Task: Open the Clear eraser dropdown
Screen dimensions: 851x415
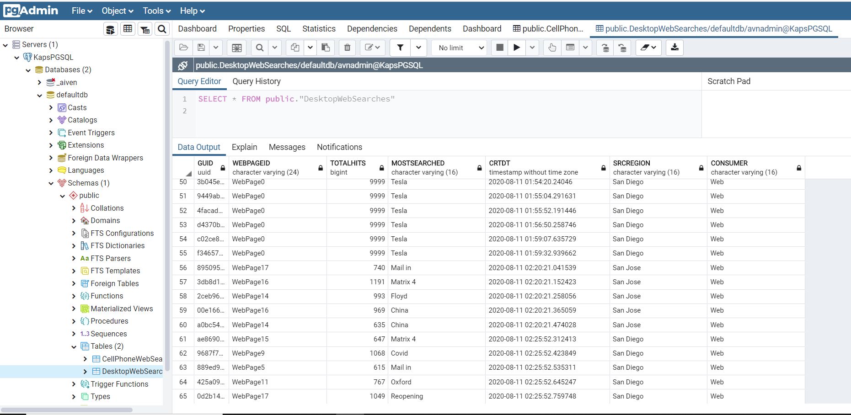Action: (x=648, y=48)
